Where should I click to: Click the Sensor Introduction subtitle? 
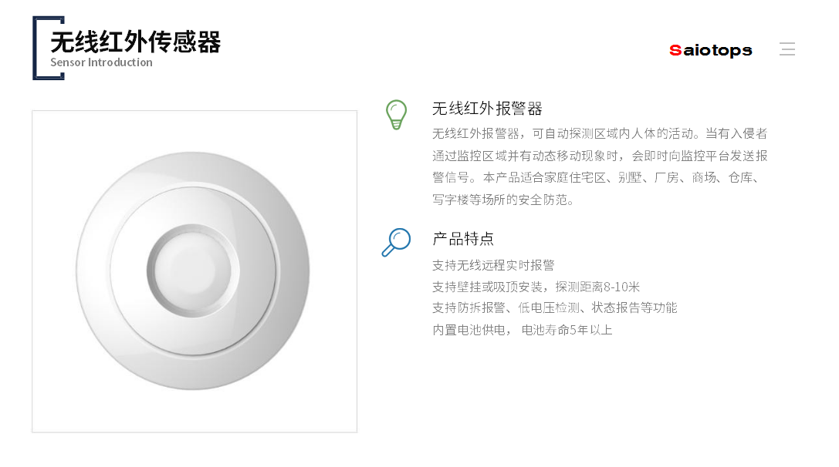[x=101, y=62]
